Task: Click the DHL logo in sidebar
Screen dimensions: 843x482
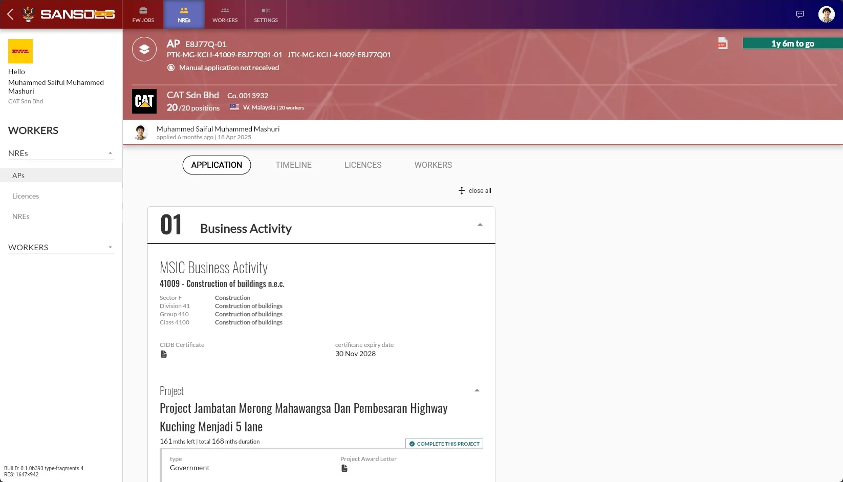Action: 20,51
